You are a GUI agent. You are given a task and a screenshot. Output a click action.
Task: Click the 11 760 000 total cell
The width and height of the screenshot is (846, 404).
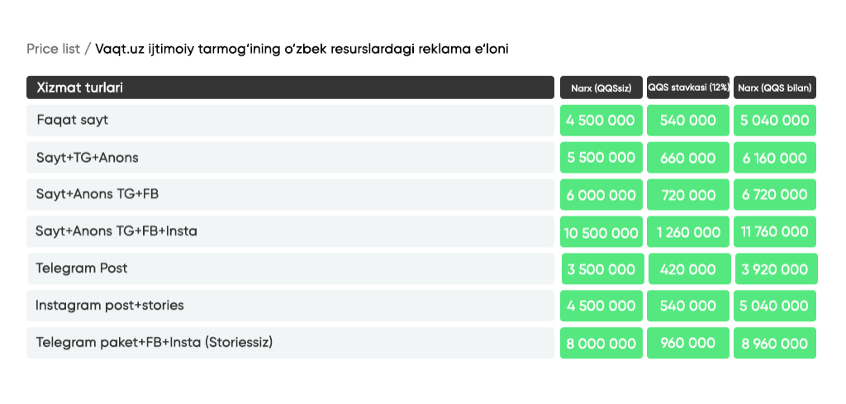pos(775,232)
